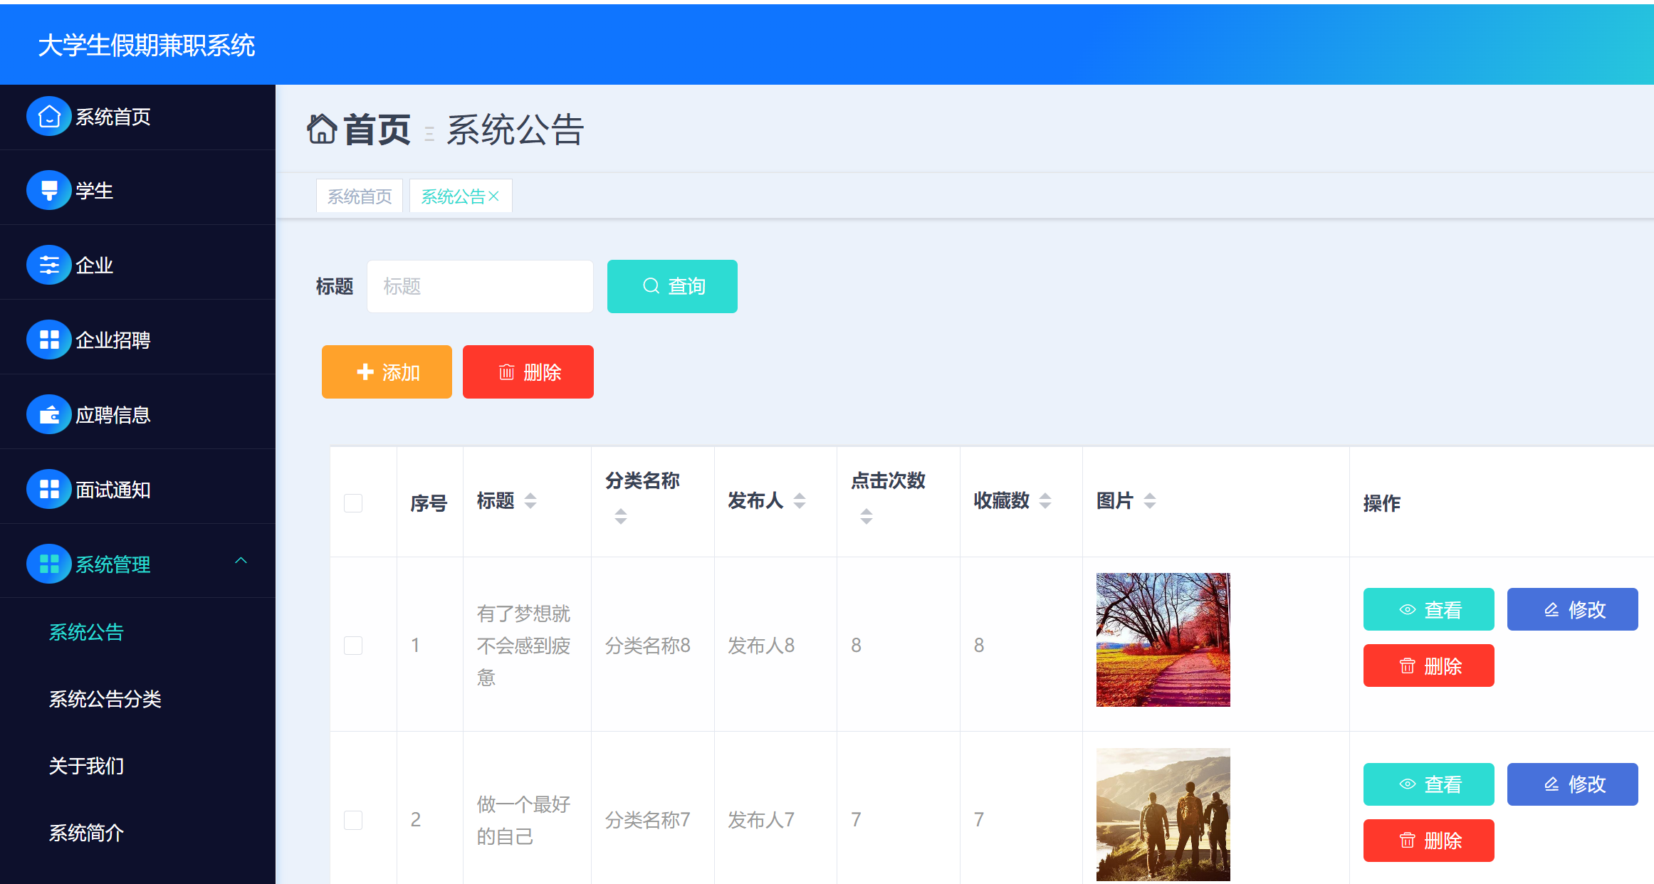Screen dimensions: 1654x884
Task: Open the 企业 enterprise icon in sidebar
Action: 48,264
